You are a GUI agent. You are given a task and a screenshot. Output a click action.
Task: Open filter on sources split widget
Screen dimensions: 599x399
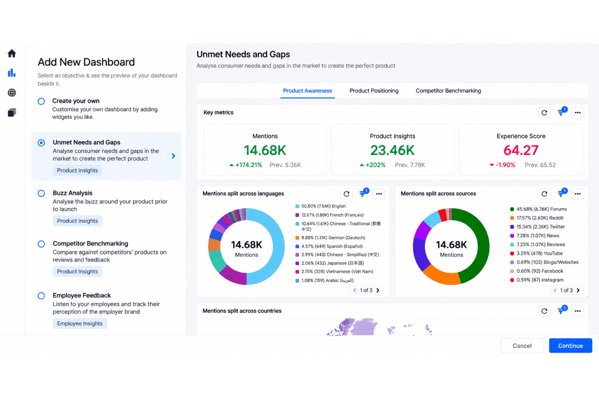pos(561,194)
